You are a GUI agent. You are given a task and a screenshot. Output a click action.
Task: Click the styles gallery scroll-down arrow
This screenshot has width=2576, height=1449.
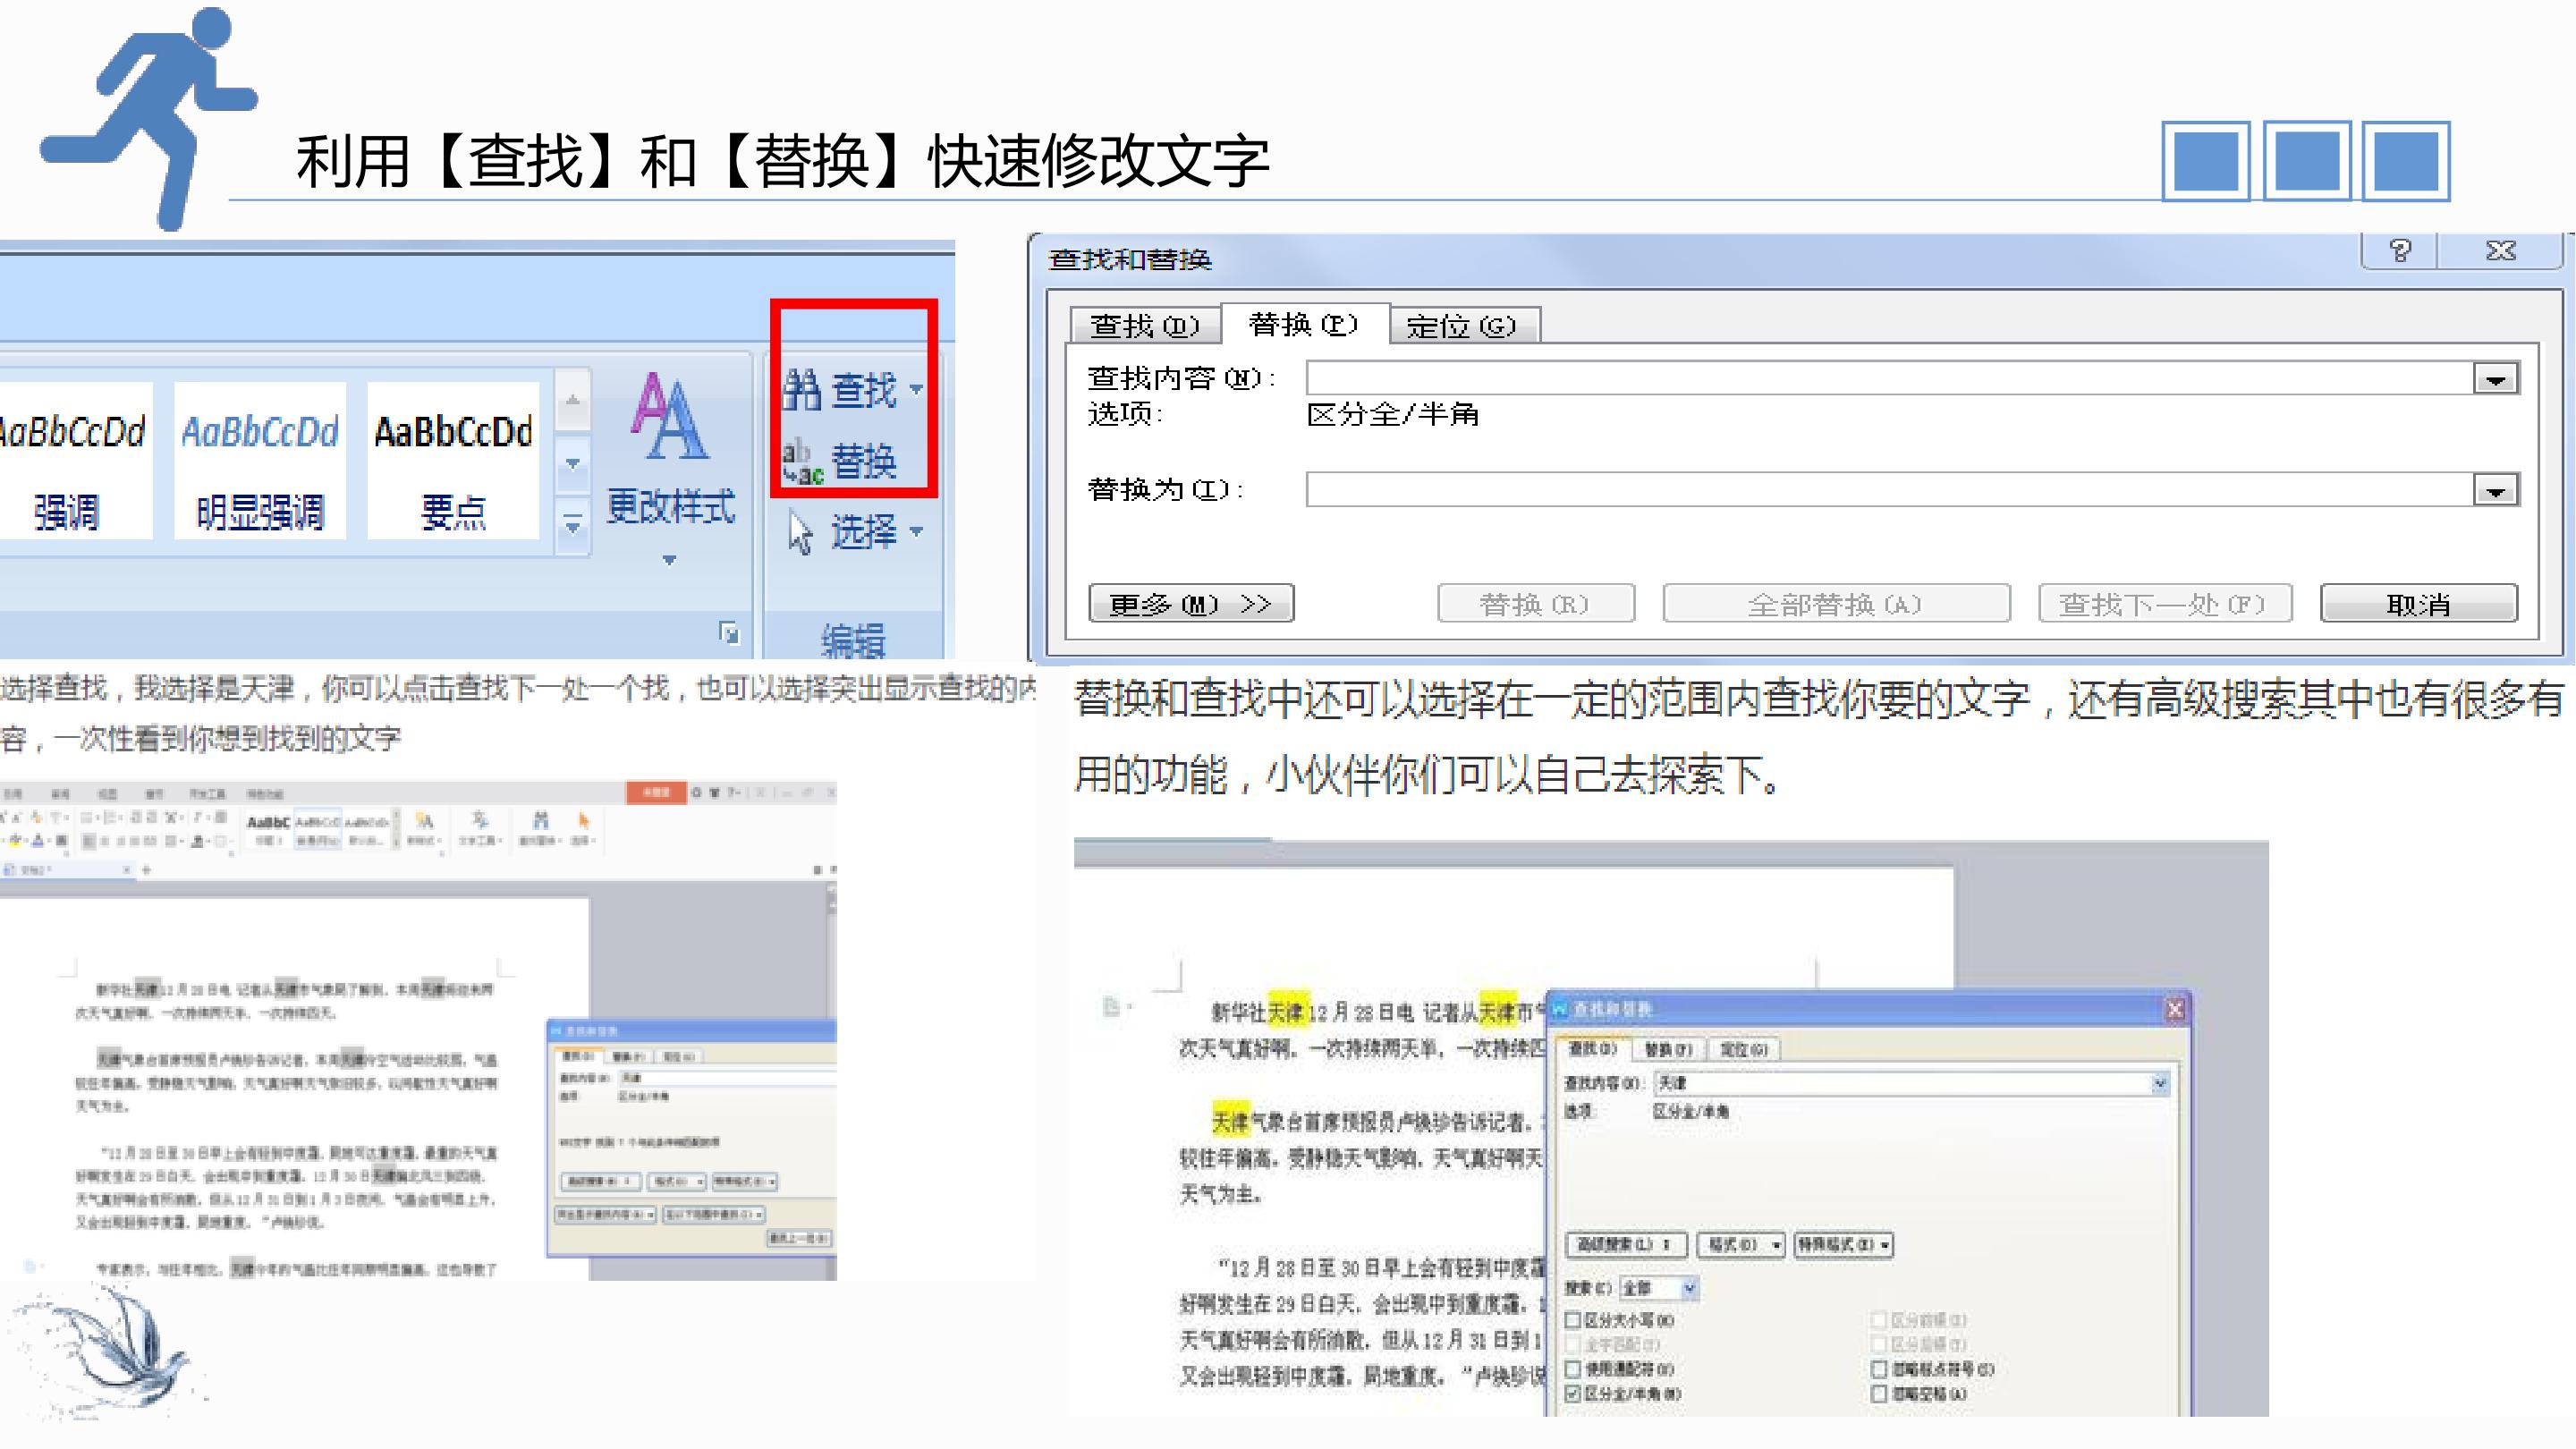point(572,464)
